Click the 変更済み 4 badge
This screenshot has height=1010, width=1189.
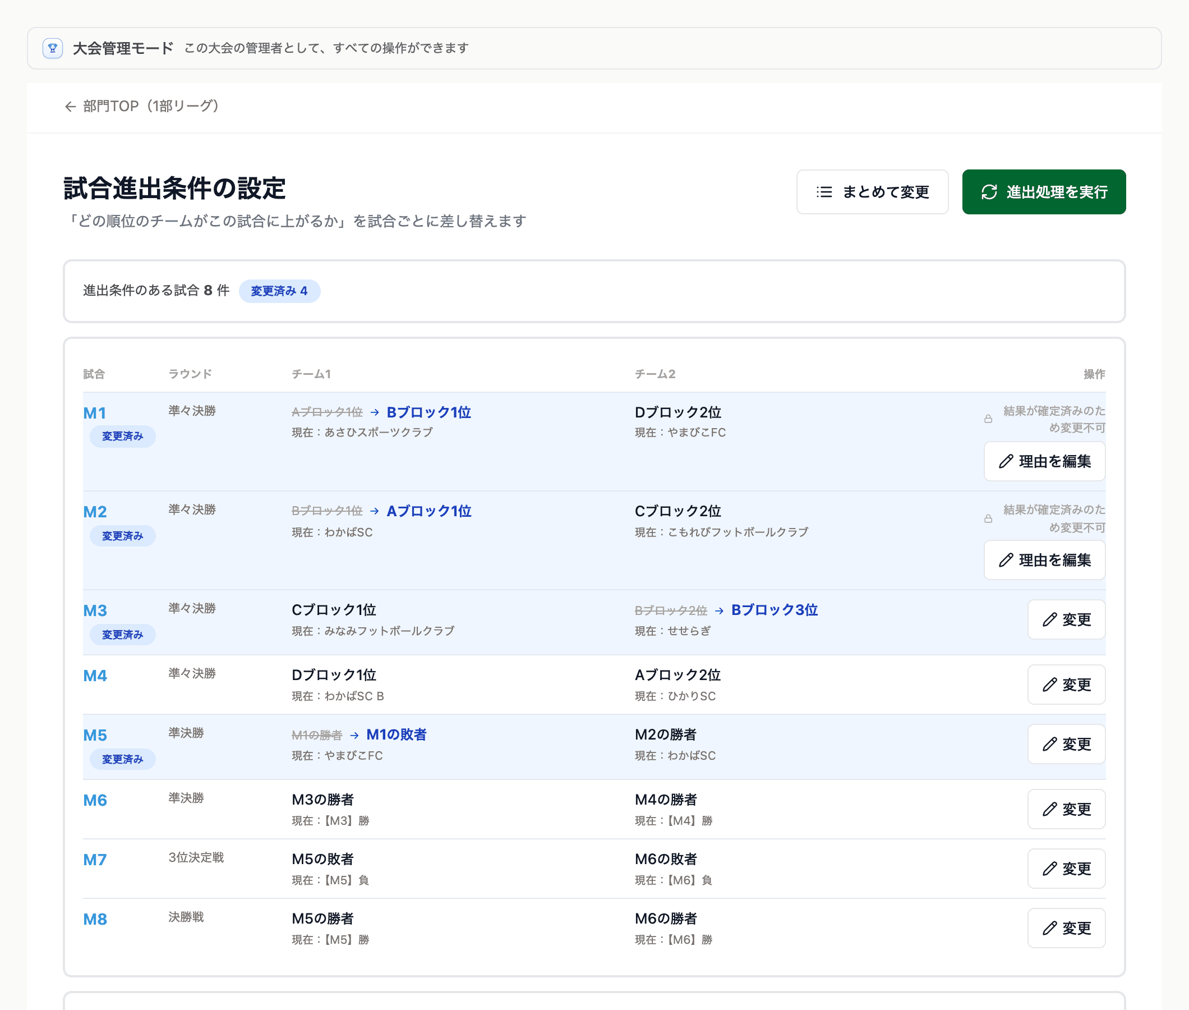point(279,291)
